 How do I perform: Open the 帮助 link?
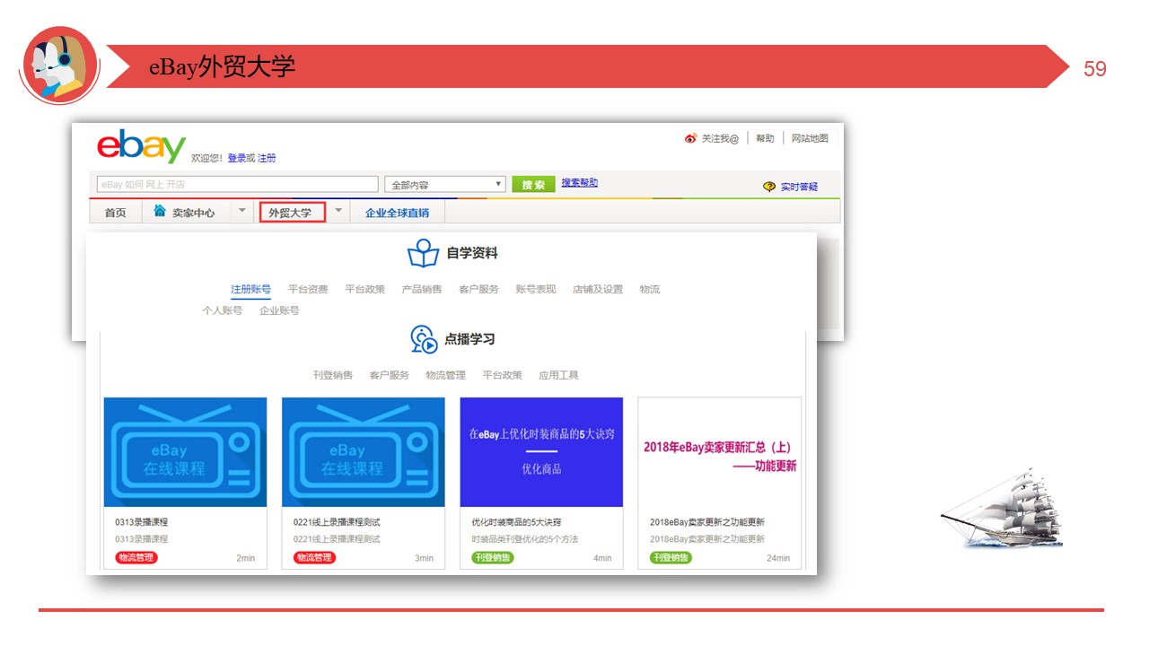(765, 138)
